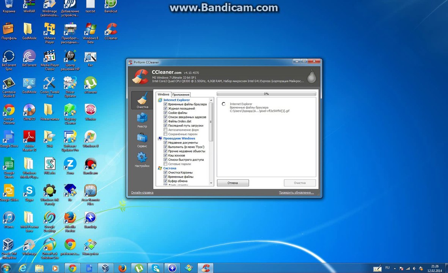
Task: Enable the Автозаполнение форм checkbox
Action: tap(165, 130)
